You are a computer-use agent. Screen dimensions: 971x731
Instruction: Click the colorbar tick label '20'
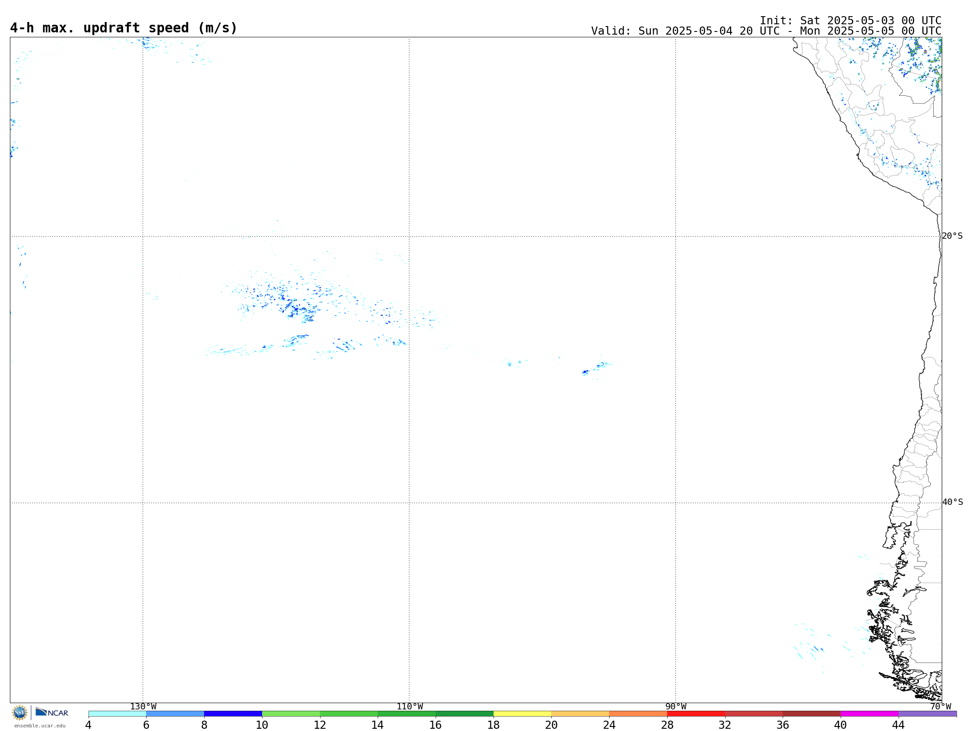pyautogui.click(x=552, y=725)
